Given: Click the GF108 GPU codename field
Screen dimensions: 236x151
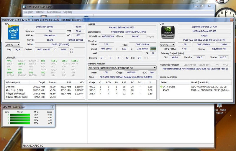Looking at the screenshot, I should click(x=204, y=36).
